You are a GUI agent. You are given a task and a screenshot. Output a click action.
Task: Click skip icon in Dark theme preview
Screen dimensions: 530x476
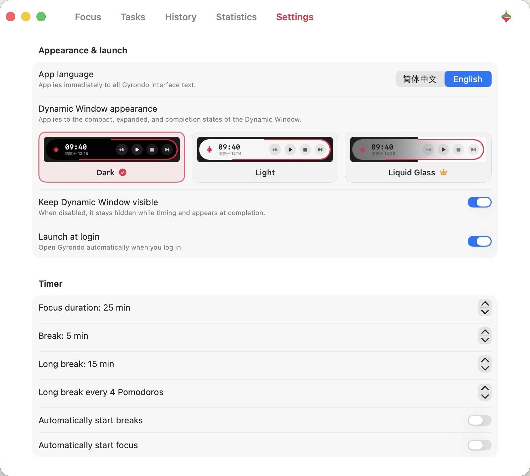[x=167, y=149]
